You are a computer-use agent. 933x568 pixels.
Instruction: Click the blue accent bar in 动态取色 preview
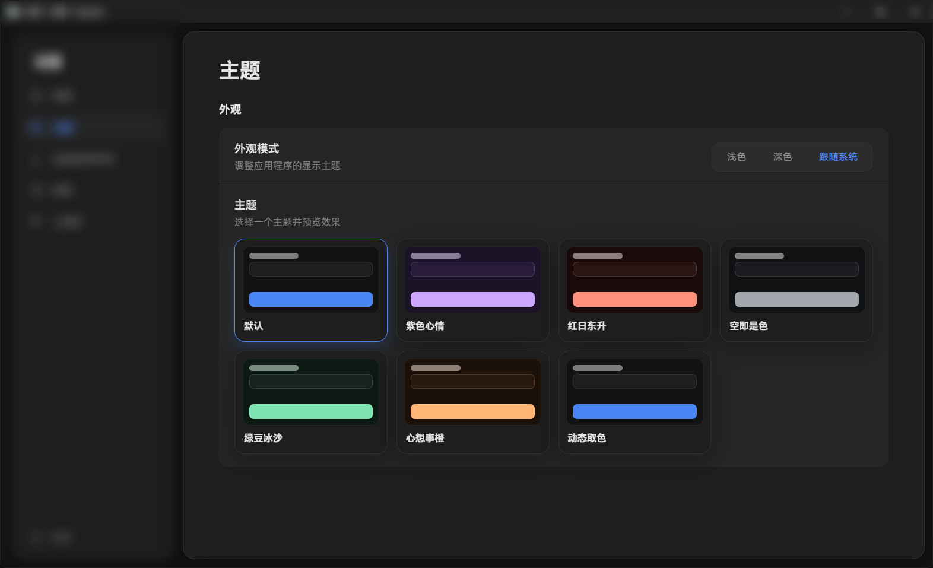(x=634, y=412)
